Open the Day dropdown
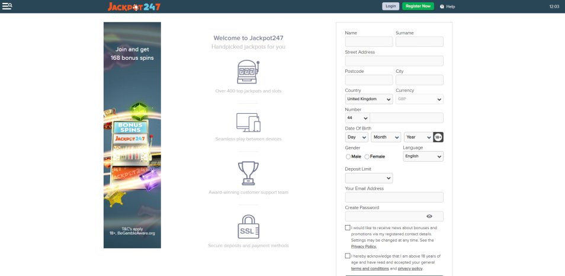Viewport: 565px width, 276px height. tap(357, 137)
